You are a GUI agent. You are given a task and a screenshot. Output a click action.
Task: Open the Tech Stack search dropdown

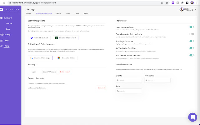tap(157, 80)
